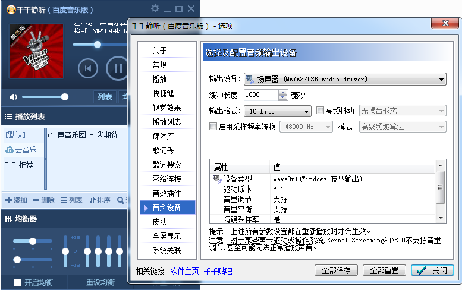Click the 均衡器 header equalizer icon
The height and width of the screenshot is (290, 462).
(x=8, y=219)
